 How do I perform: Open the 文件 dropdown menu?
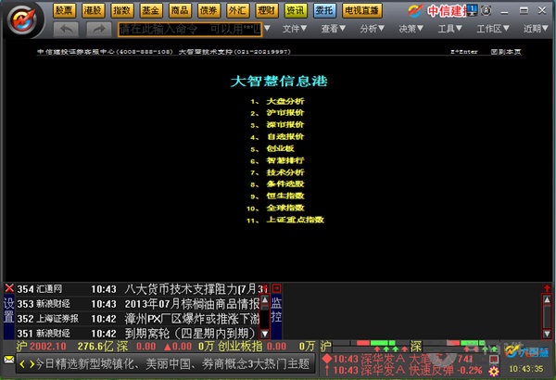click(295, 29)
